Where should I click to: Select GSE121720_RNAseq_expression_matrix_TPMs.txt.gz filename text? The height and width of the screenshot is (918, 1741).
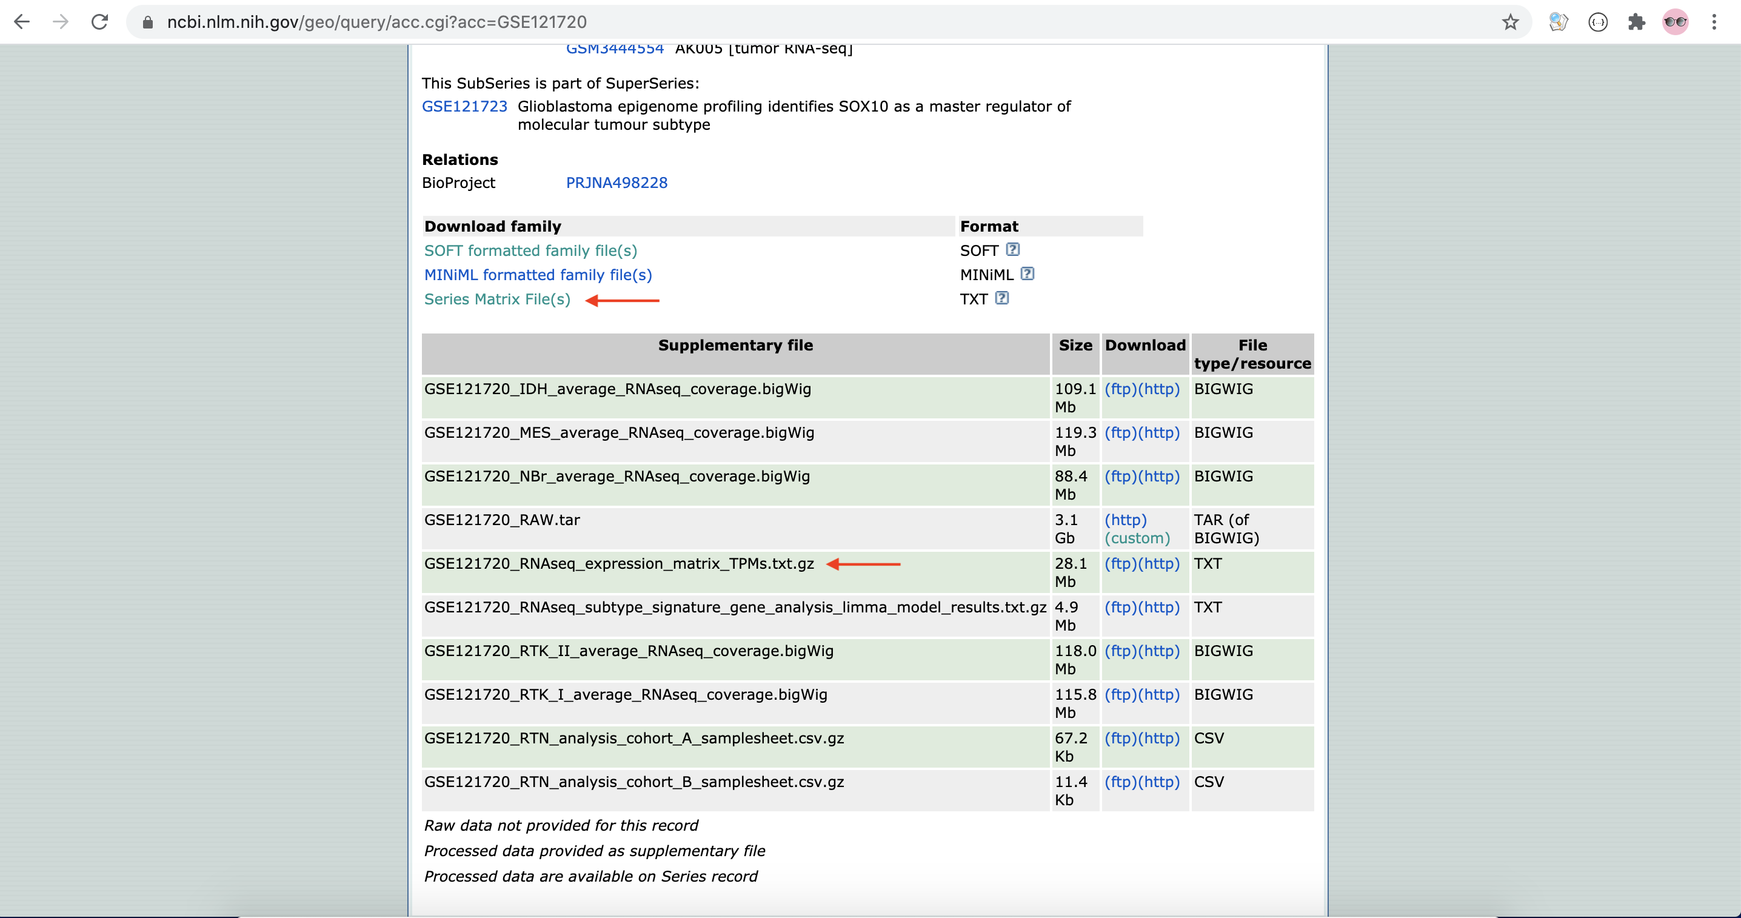click(619, 564)
